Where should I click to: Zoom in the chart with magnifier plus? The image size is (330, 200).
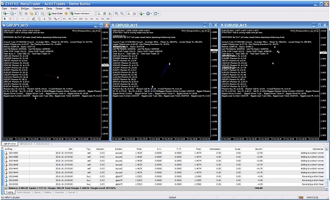116,14
